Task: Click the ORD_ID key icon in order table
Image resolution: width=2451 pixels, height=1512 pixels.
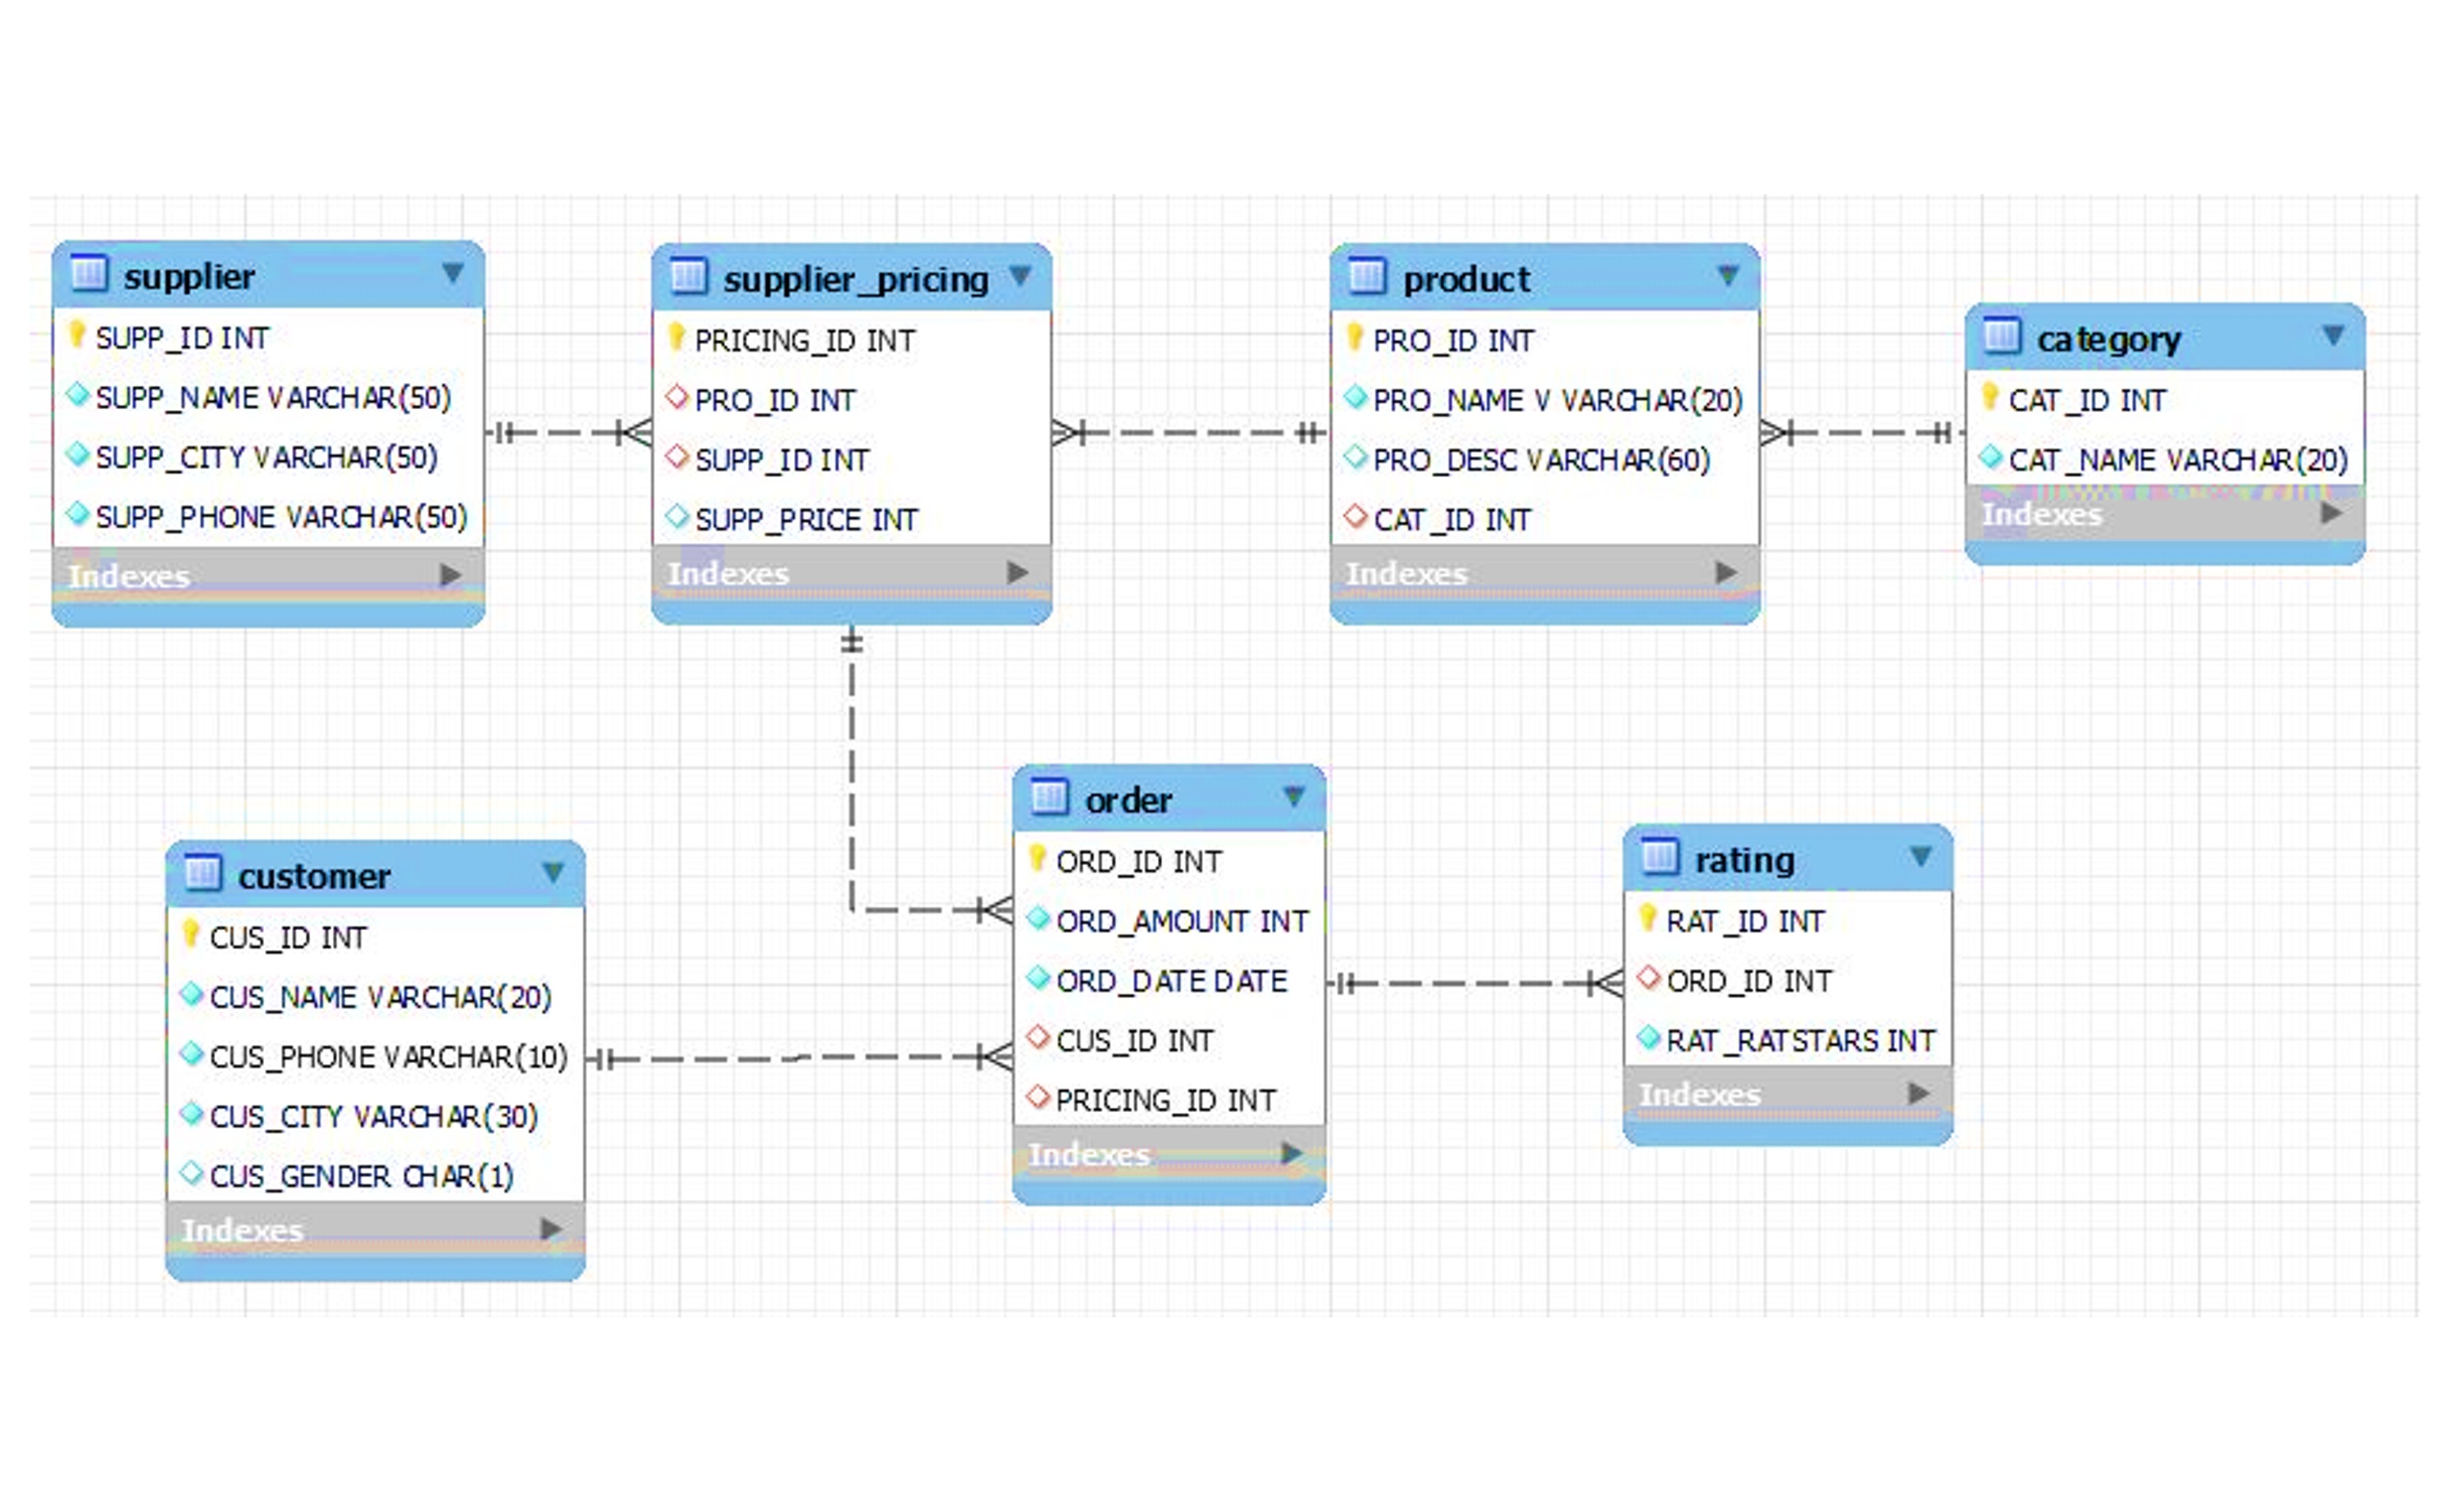Action: (x=1037, y=859)
